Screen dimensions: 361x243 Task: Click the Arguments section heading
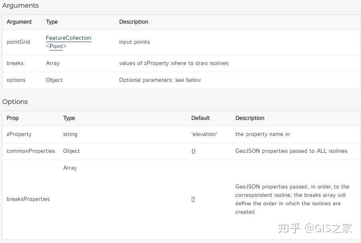click(x=20, y=6)
